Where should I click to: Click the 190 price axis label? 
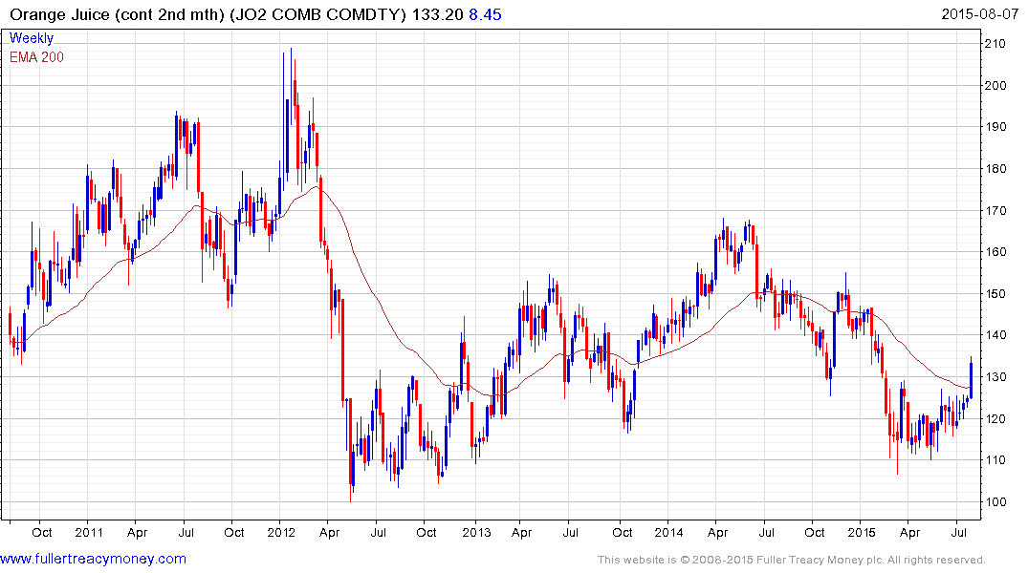tap(995, 127)
